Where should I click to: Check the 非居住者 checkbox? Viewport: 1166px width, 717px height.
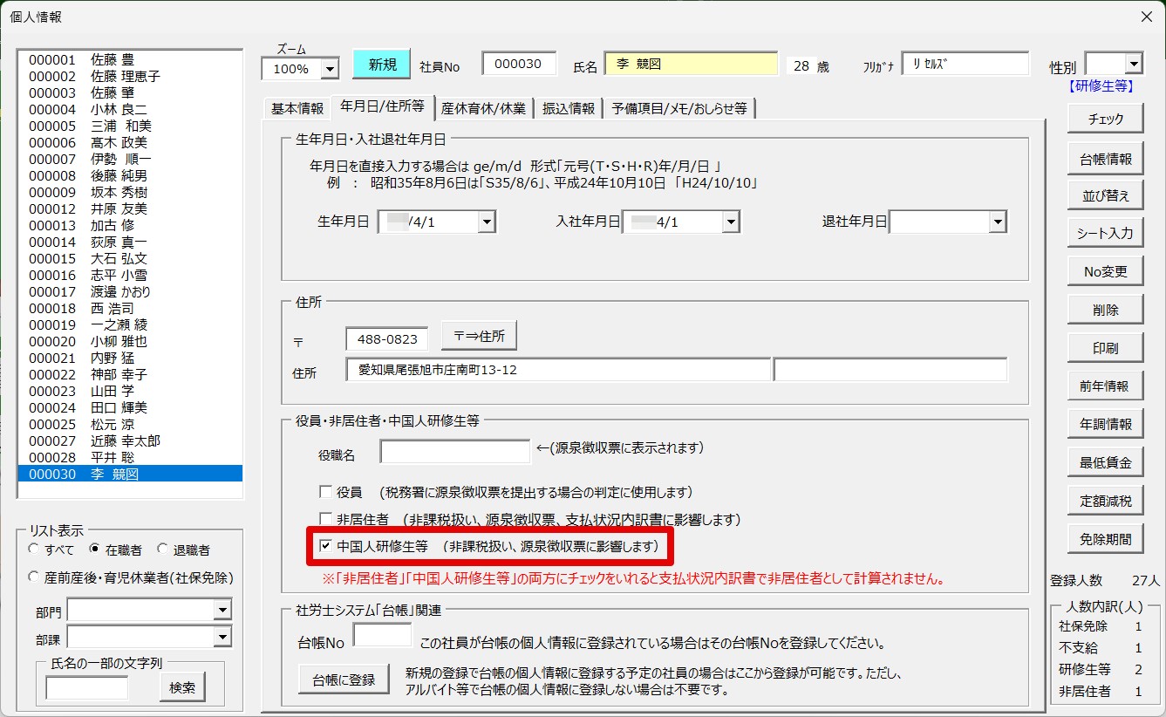pyautogui.click(x=326, y=519)
